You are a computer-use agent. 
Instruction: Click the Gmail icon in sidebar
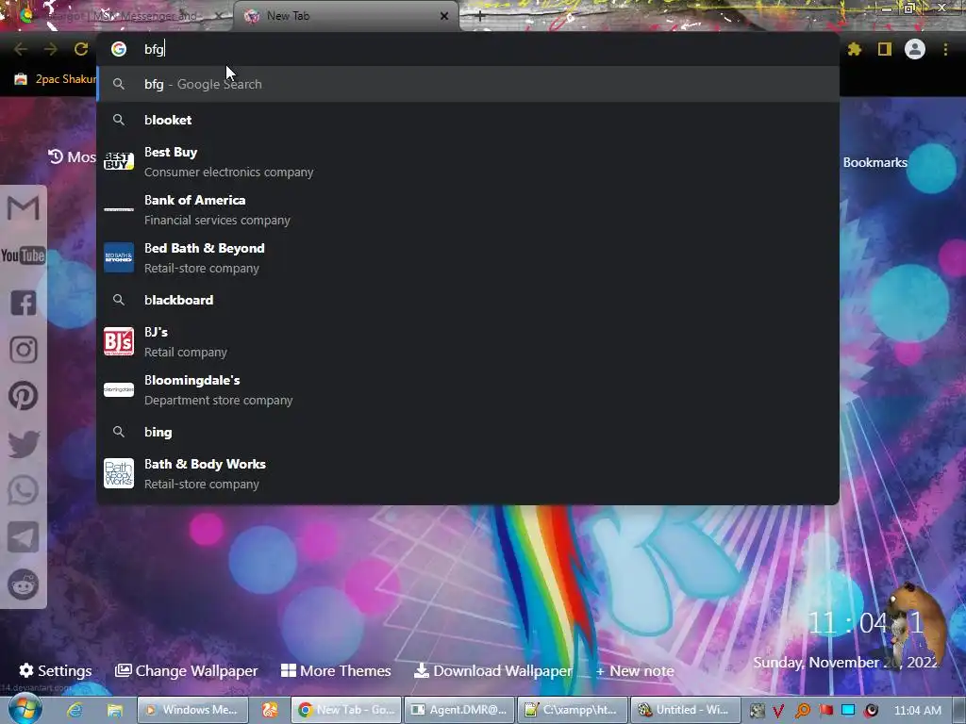pyautogui.click(x=24, y=208)
